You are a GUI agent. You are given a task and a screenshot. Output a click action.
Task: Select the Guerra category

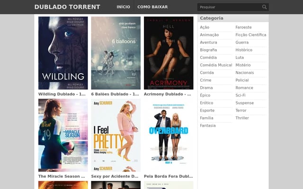242,43
